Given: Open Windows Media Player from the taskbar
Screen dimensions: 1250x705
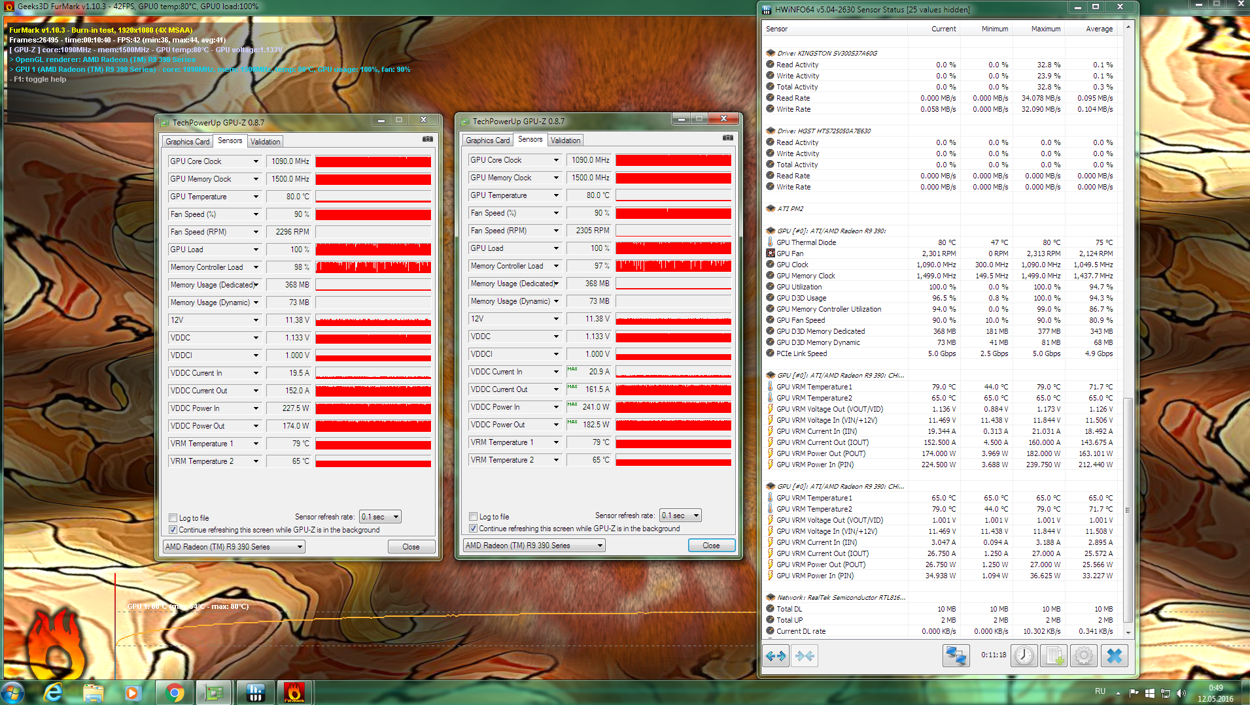Looking at the screenshot, I should pyautogui.click(x=133, y=693).
